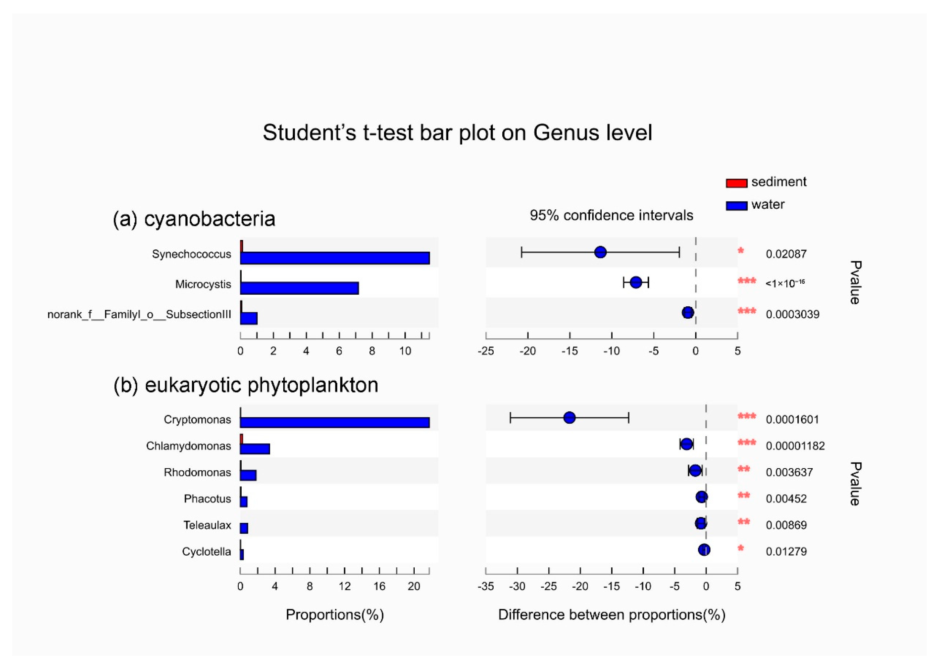This screenshot has width=934, height=670.
Task: Click the chart title text
Action: (457, 132)
